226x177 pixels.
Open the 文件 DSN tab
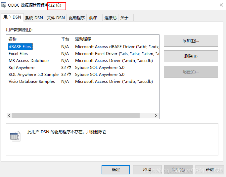point(56,18)
